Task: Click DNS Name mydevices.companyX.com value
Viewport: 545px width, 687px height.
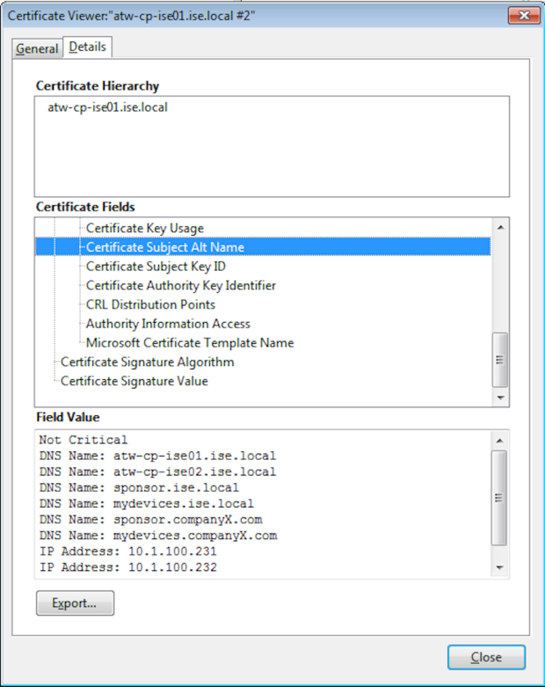Action: coord(195,536)
